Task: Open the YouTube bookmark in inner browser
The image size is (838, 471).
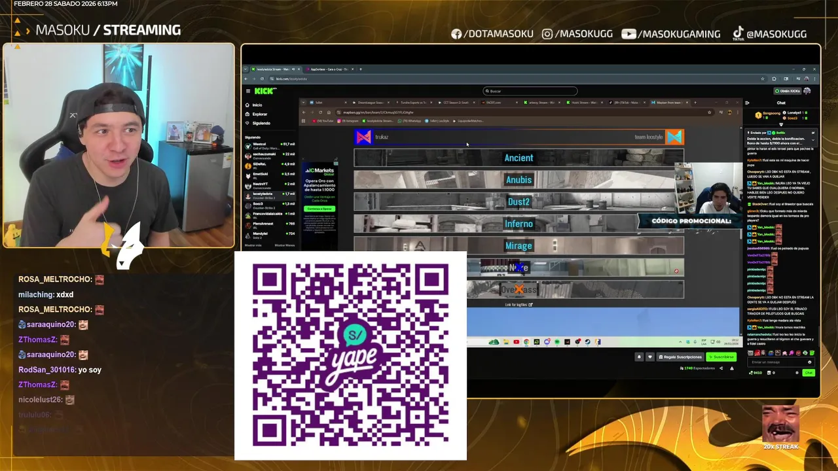Action: 322,121
